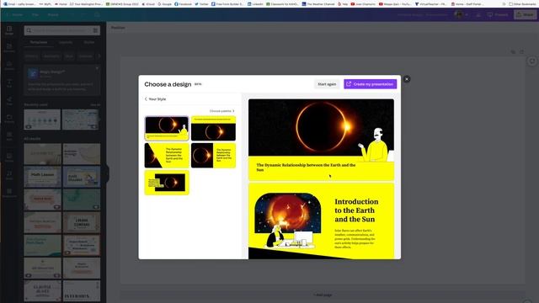Viewport: 539px width, 303px height.
Task: Click the circular comment icon beside canvas
Action: tap(532, 61)
